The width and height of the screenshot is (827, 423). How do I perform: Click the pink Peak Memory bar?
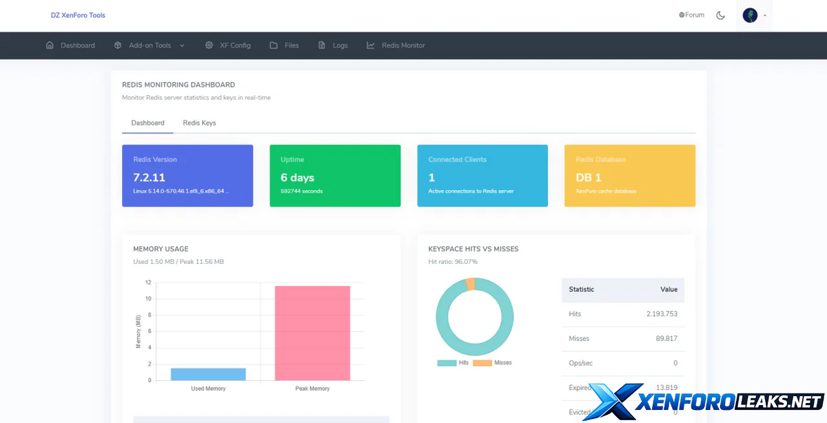[312, 333]
